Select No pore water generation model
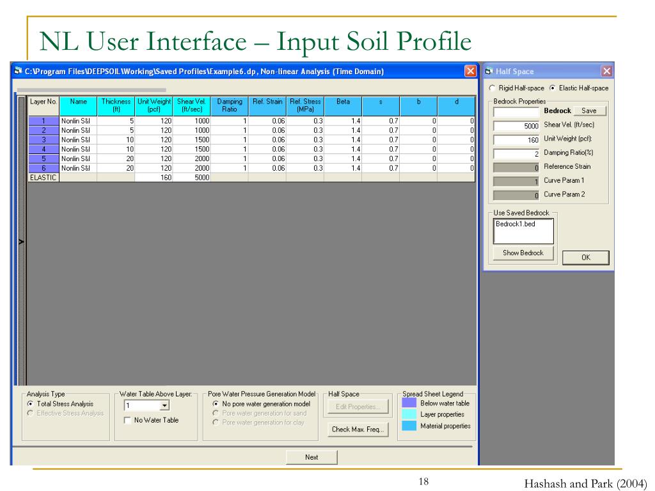Screen dimensions: 655x491 [x=216, y=404]
